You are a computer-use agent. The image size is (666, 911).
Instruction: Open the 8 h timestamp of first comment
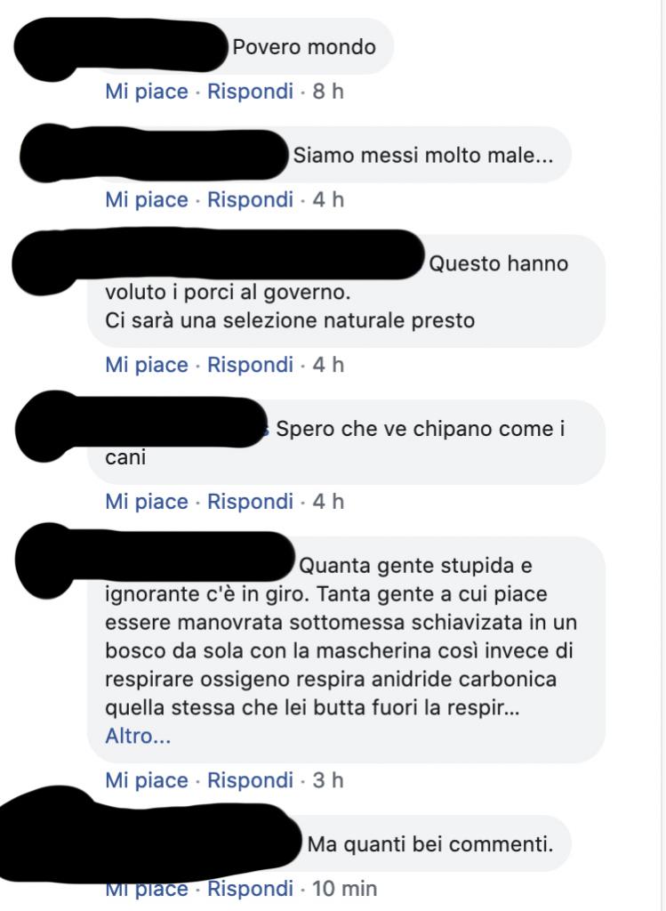pos(328,92)
